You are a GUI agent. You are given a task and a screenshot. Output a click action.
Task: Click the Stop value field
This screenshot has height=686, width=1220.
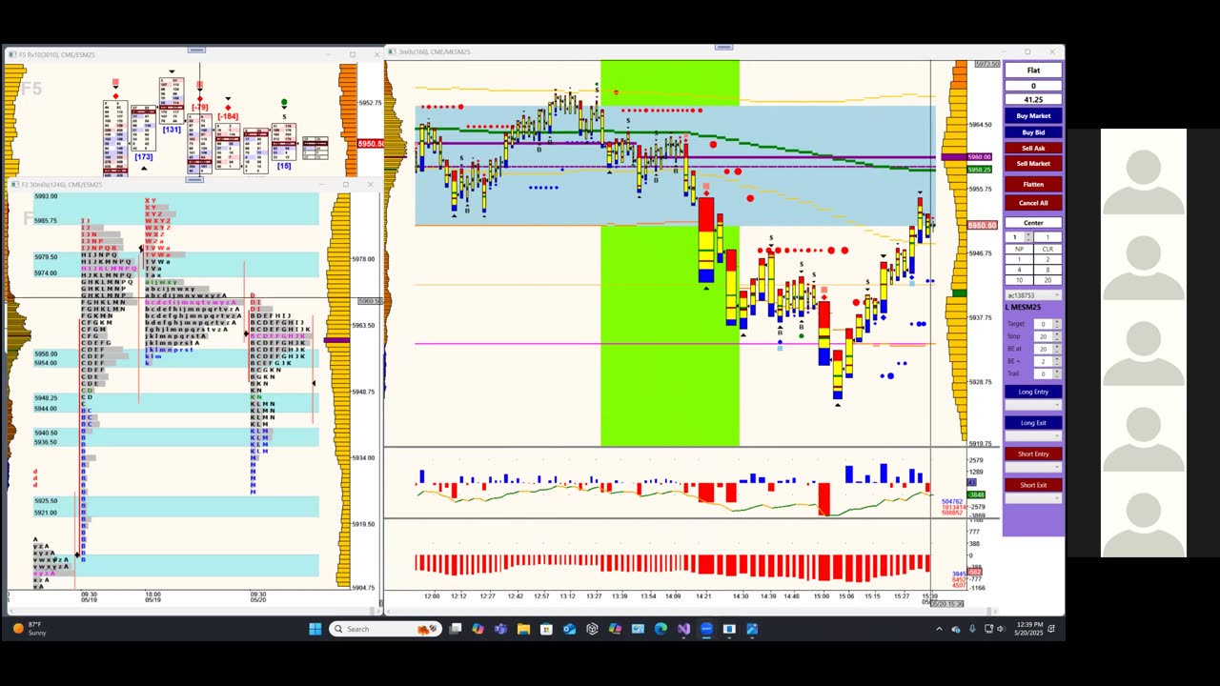pos(1044,336)
